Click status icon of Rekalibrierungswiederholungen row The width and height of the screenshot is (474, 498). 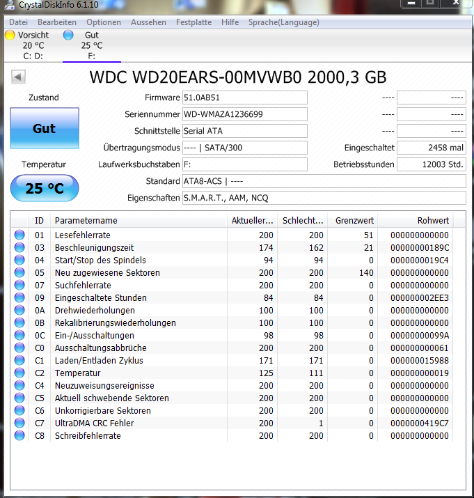coord(19,322)
